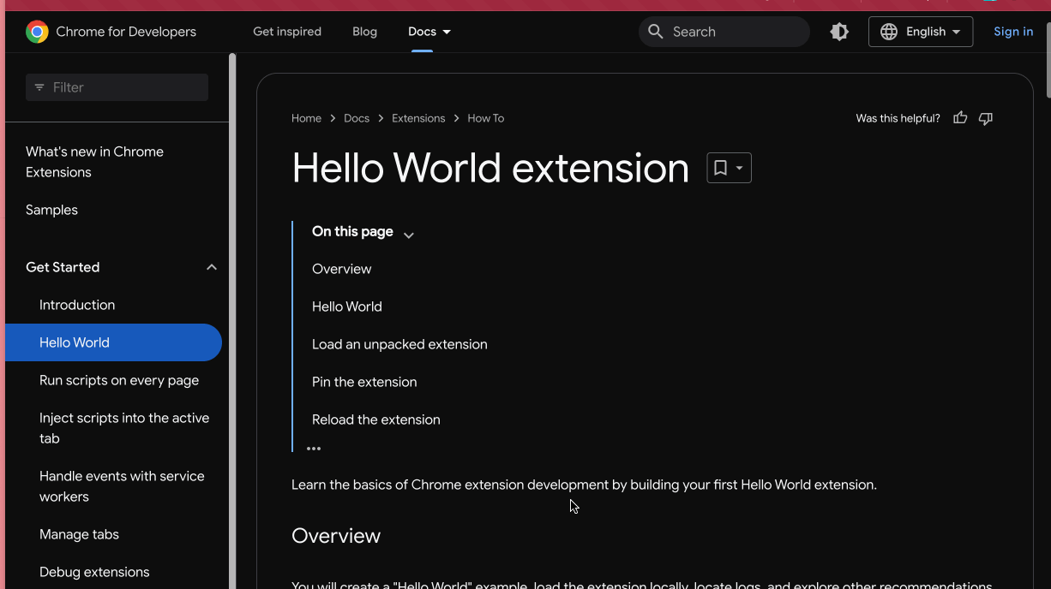Click the three dots to show more sections

(x=314, y=449)
